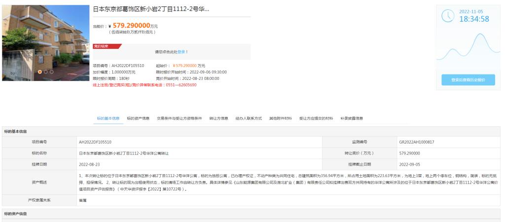Open the 标的资产信息 tab
This screenshot has height=222, width=505.
click(138, 118)
